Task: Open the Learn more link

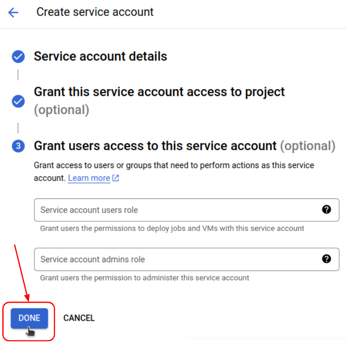Action: [x=89, y=178]
